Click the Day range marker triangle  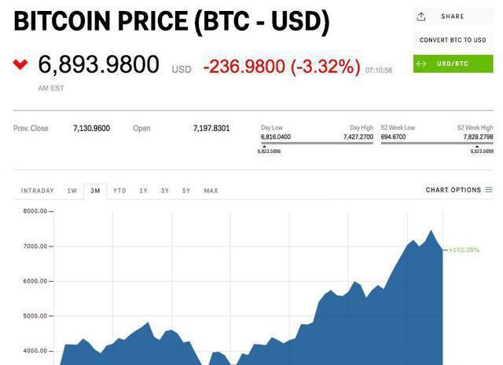point(263,147)
